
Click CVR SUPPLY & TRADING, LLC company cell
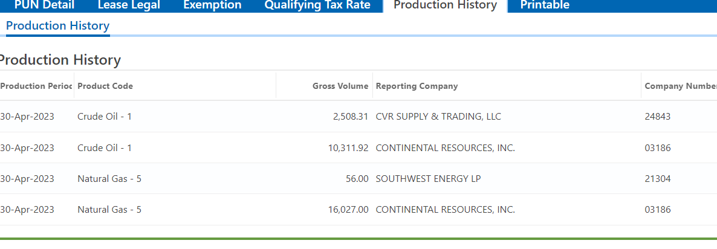(438, 117)
